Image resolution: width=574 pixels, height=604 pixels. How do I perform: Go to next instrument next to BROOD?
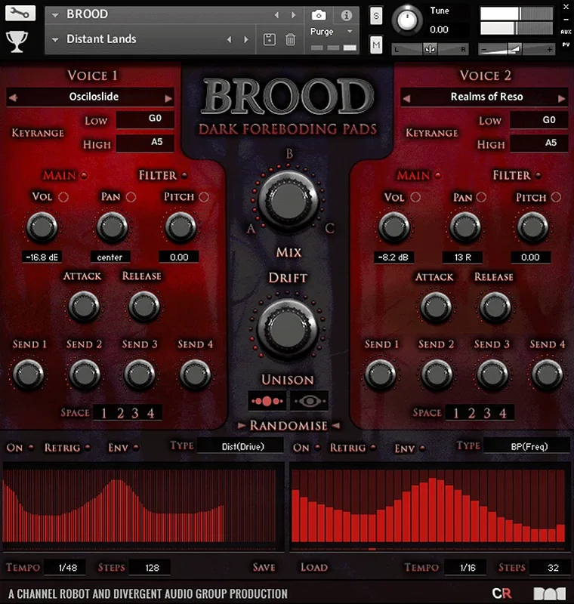click(x=294, y=14)
